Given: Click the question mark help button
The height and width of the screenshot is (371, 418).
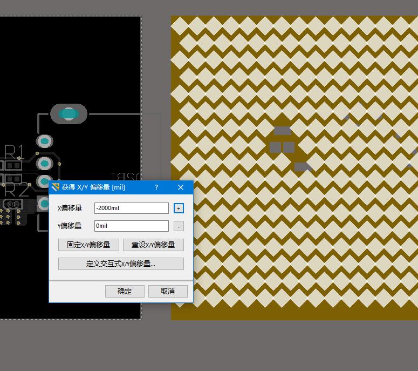Looking at the screenshot, I should click(156, 187).
